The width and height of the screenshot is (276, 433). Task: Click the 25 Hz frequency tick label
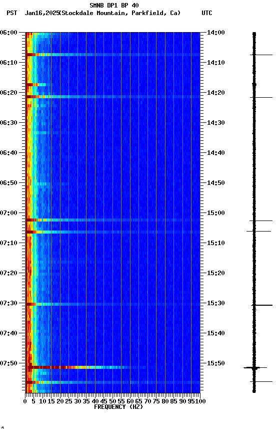[69, 401]
